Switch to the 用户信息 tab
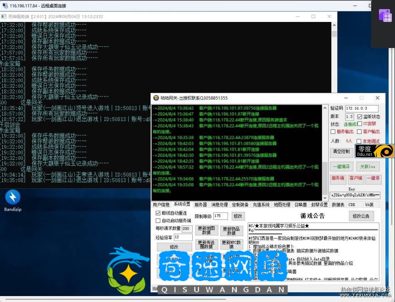 pos(161,205)
